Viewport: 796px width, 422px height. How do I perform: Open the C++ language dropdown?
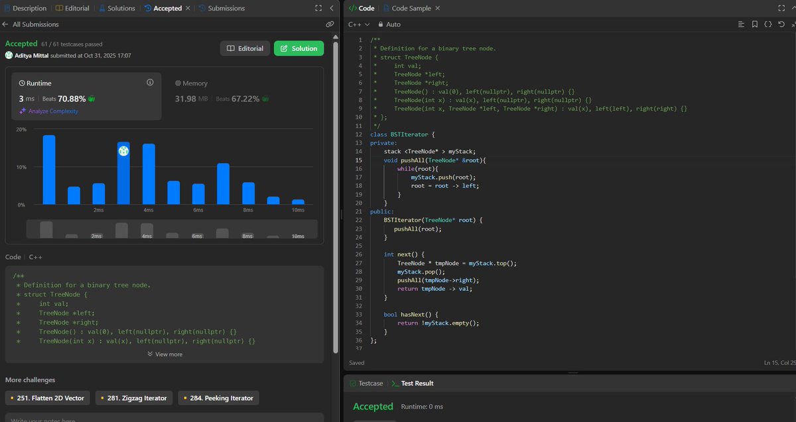pyautogui.click(x=356, y=24)
